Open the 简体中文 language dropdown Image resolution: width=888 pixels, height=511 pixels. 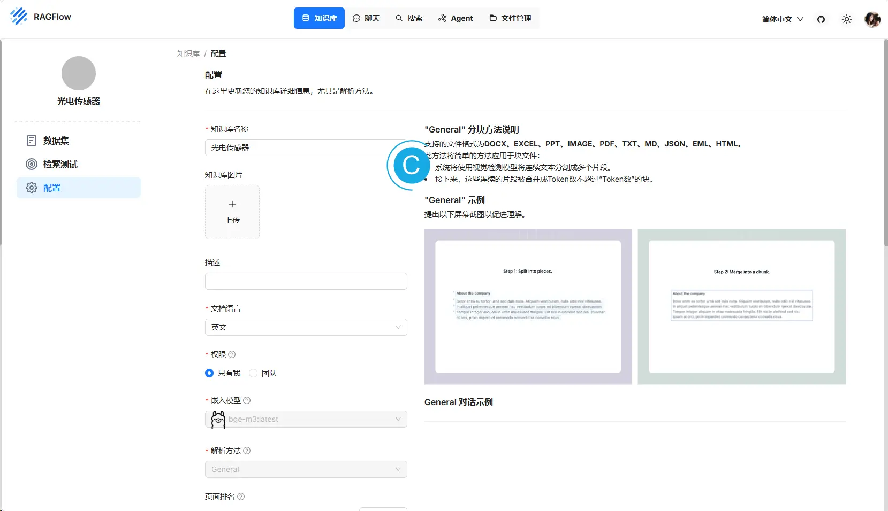[783, 19]
